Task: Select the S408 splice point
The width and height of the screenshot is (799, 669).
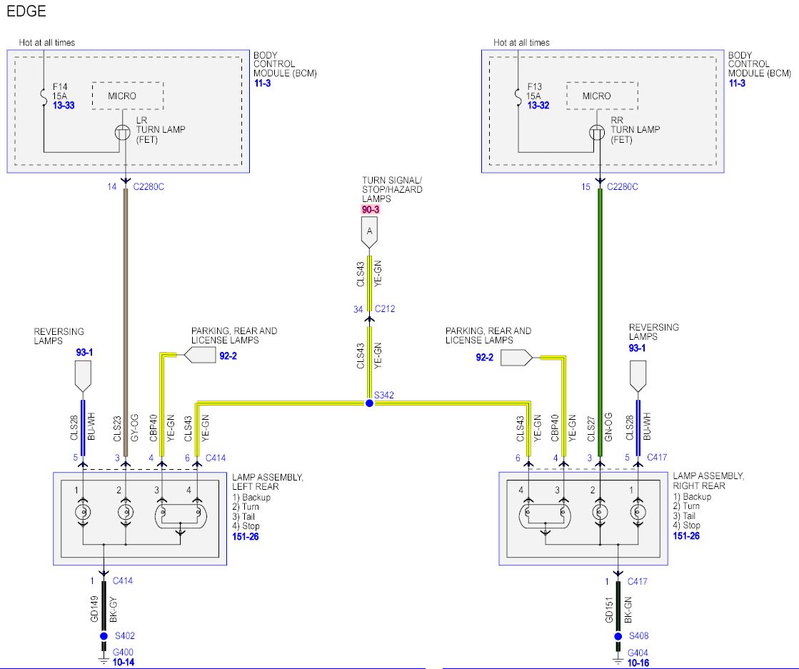Action: point(618,635)
